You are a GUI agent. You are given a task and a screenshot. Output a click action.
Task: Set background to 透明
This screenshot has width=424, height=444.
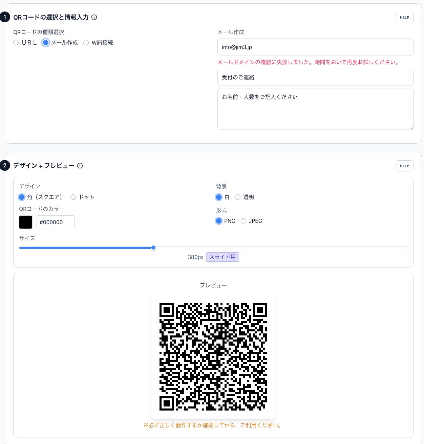[x=238, y=197]
